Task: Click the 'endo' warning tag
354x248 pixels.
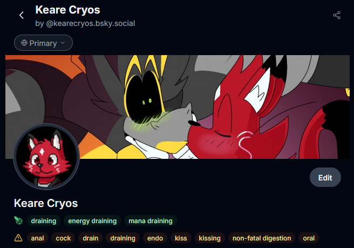Action: tap(155, 238)
